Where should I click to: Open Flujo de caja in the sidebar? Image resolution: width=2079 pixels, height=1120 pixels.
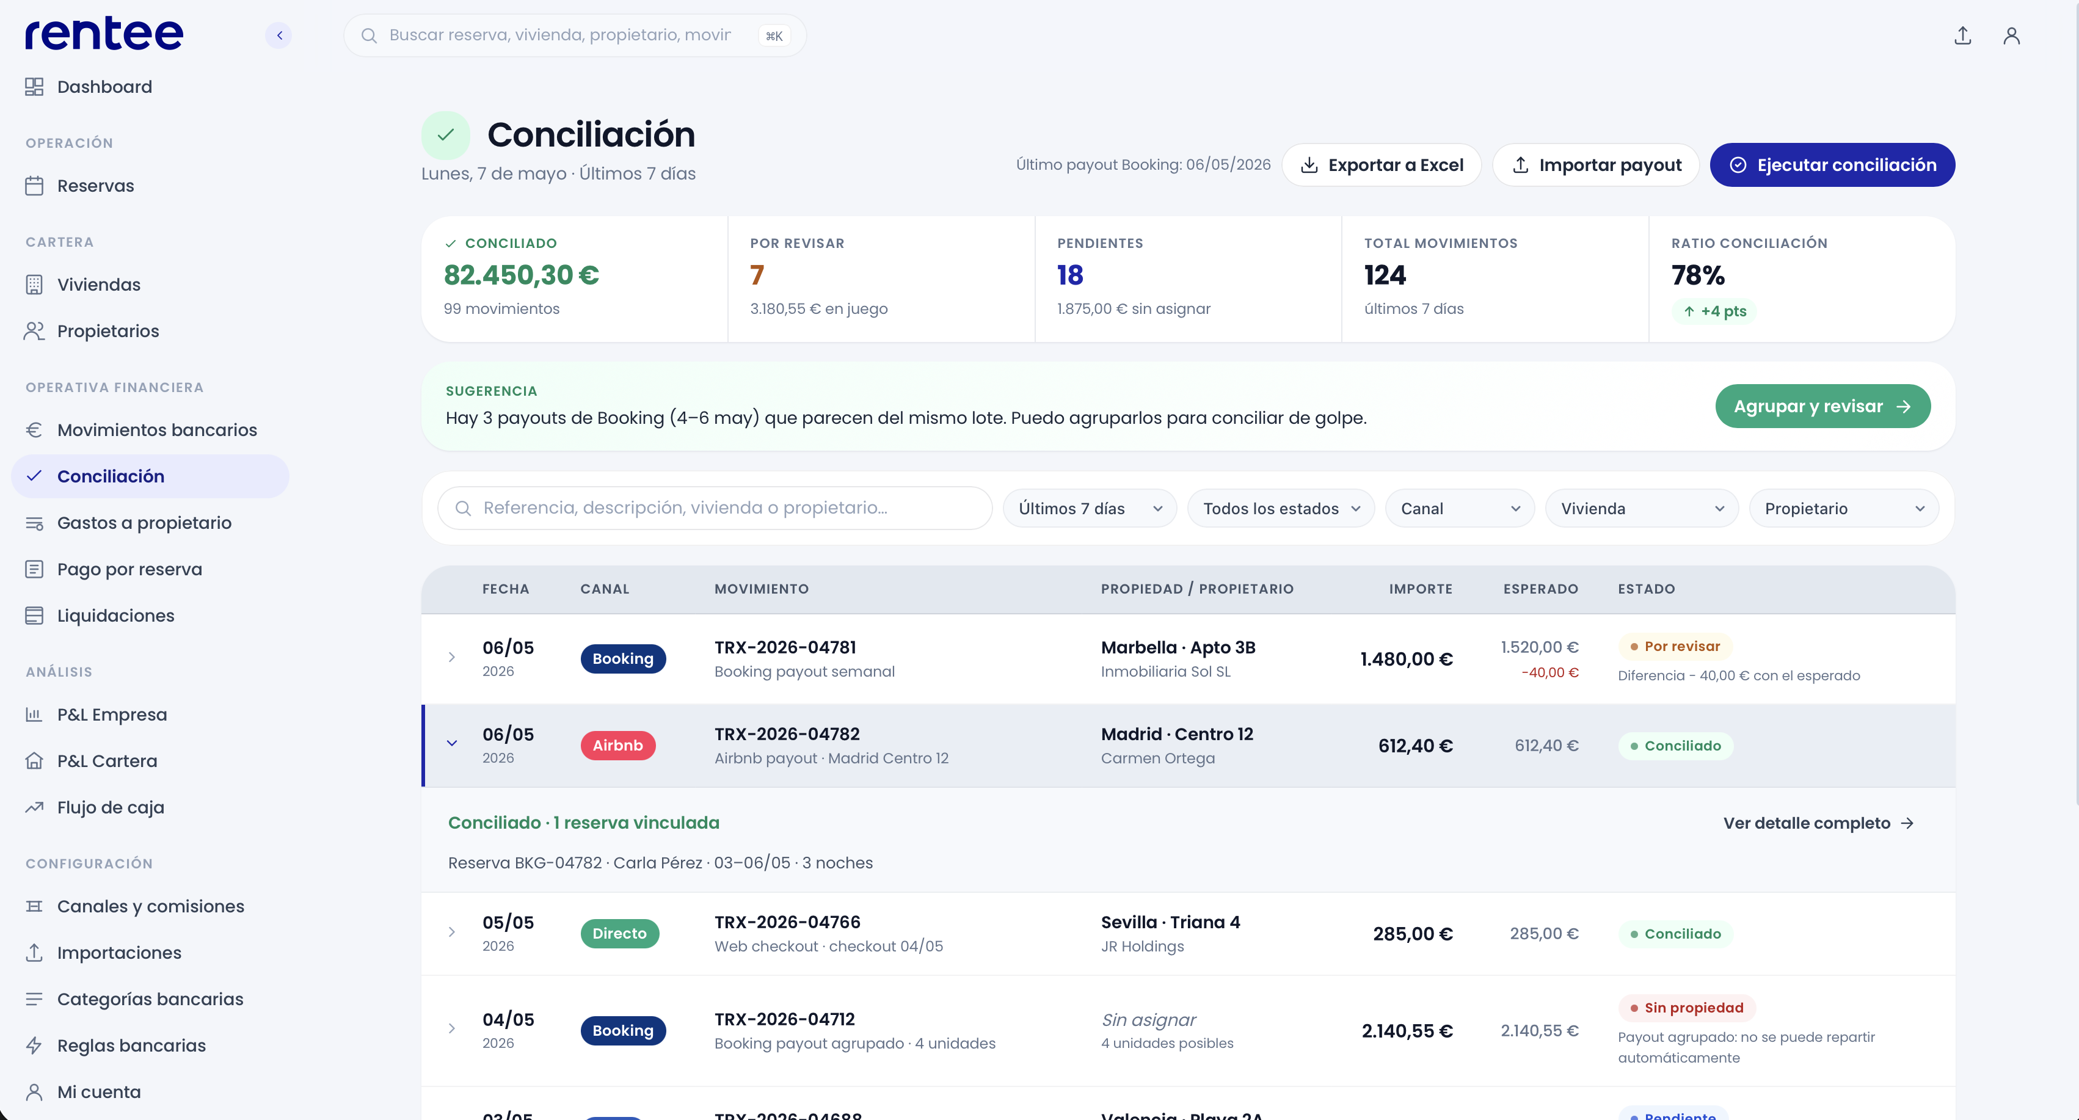(150, 807)
